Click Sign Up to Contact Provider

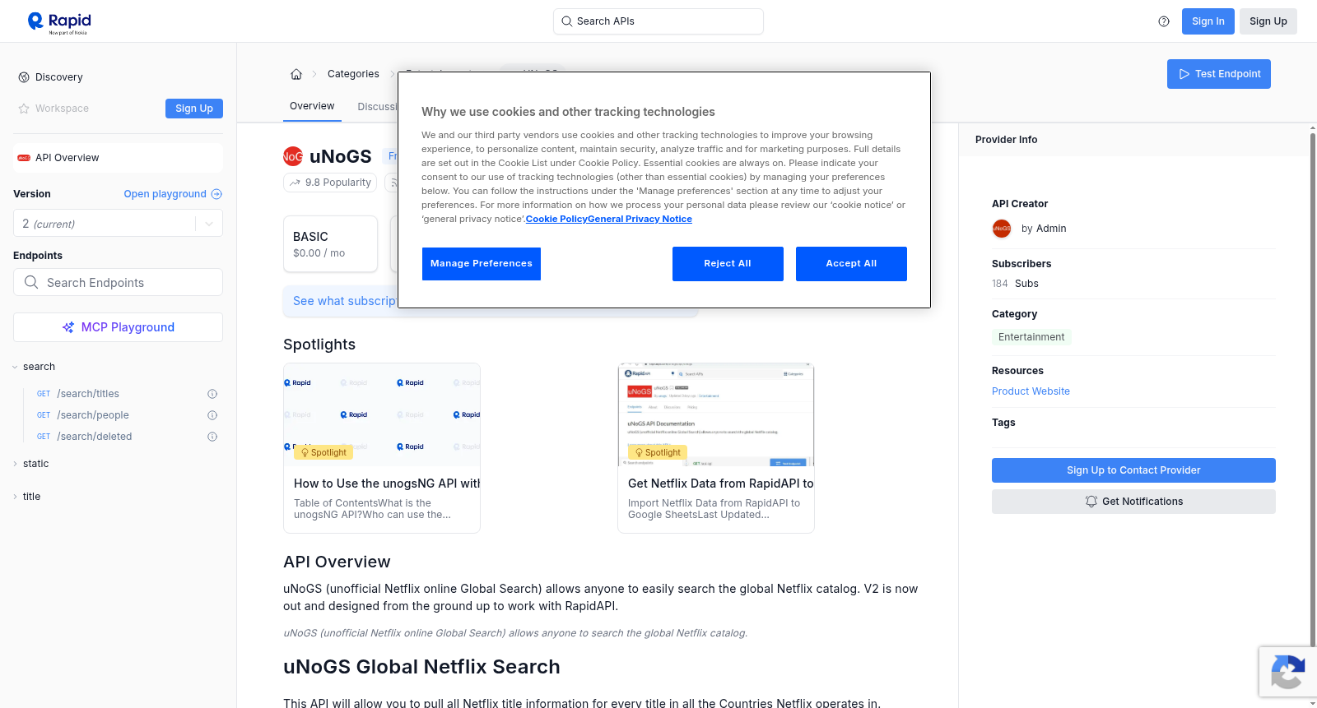point(1133,470)
